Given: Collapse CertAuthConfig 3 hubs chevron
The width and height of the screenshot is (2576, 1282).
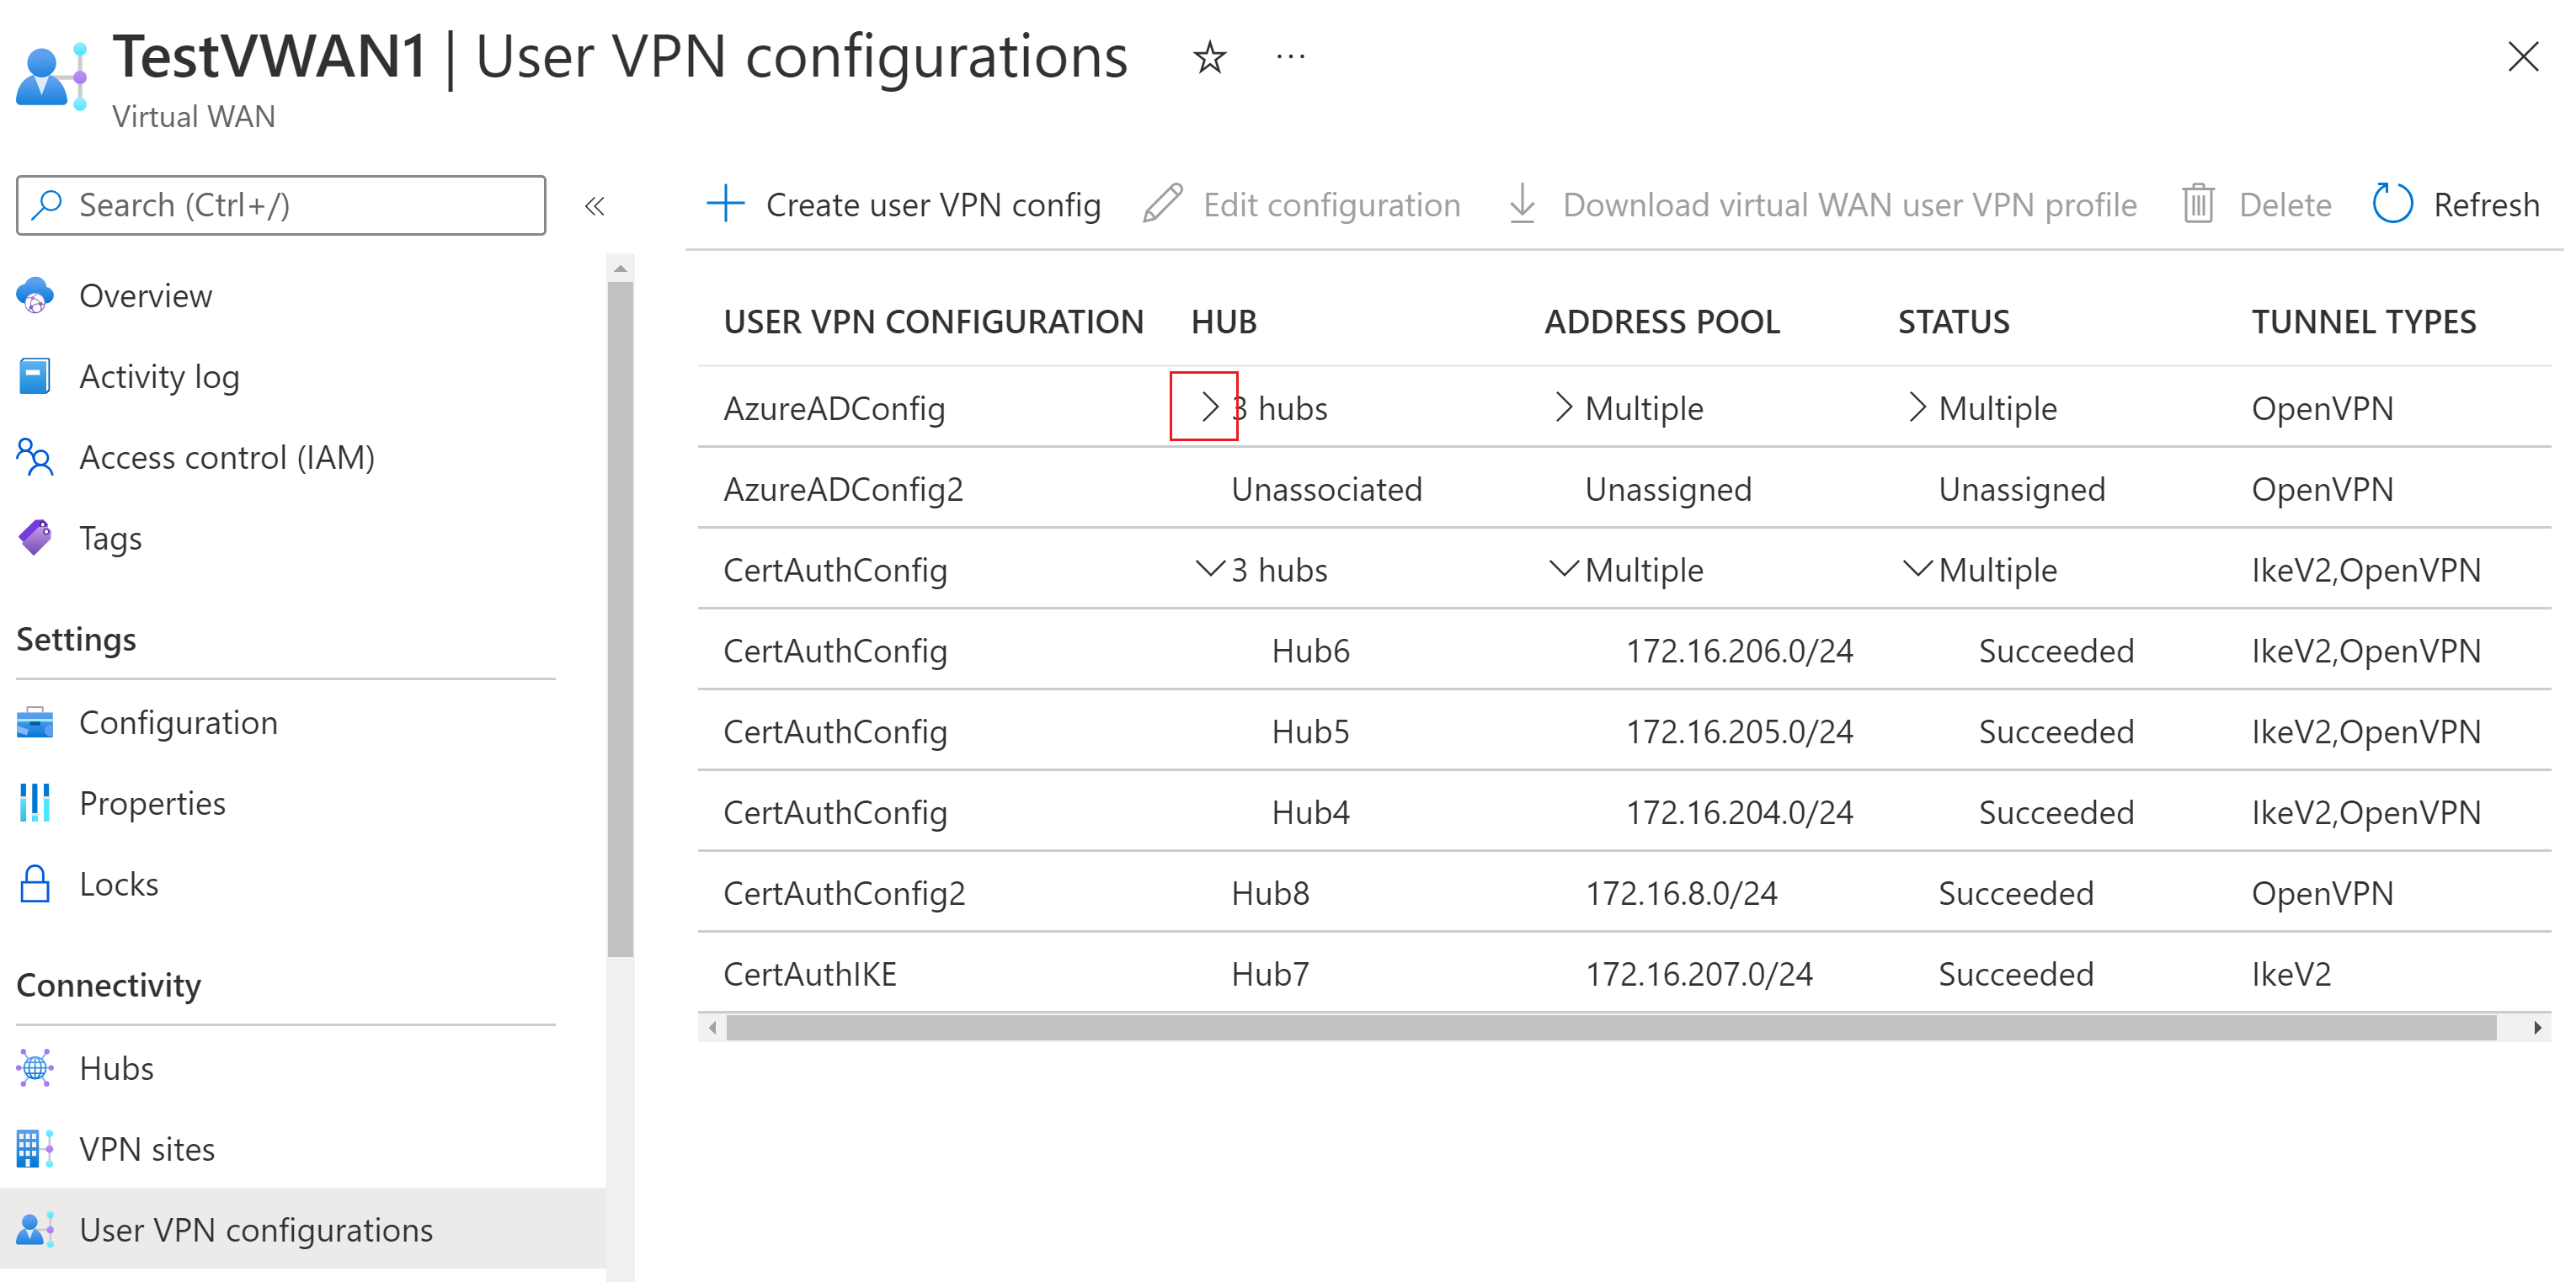Looking at the screenshot, I should [1209, 568].
